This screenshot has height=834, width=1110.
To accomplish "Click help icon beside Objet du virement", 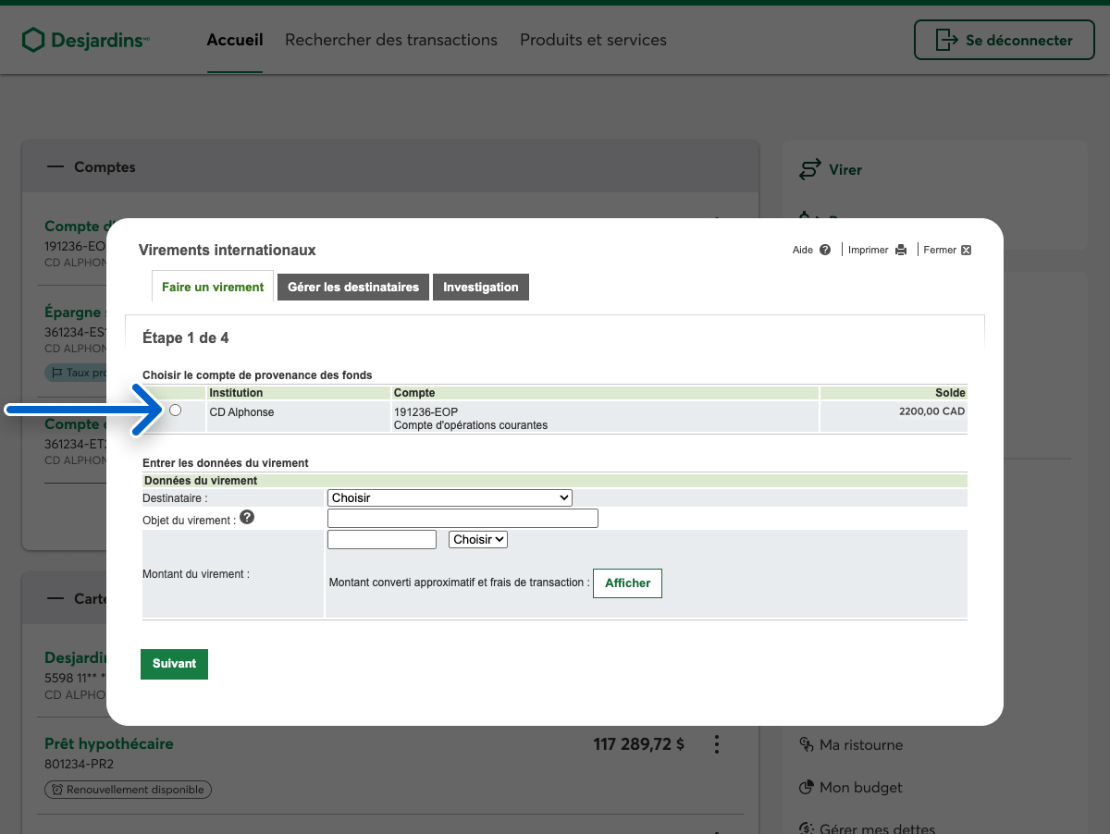I will 247,518.
